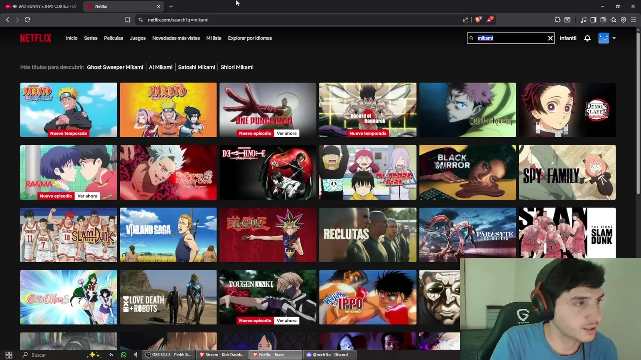The image size is (641, 360).
Task: Open the profile avatar menu
Action: 604,38
